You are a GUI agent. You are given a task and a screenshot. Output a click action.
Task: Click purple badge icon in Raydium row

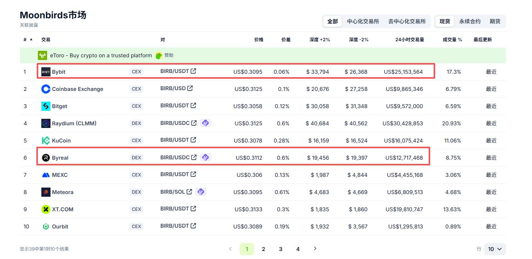pos(206,123)
